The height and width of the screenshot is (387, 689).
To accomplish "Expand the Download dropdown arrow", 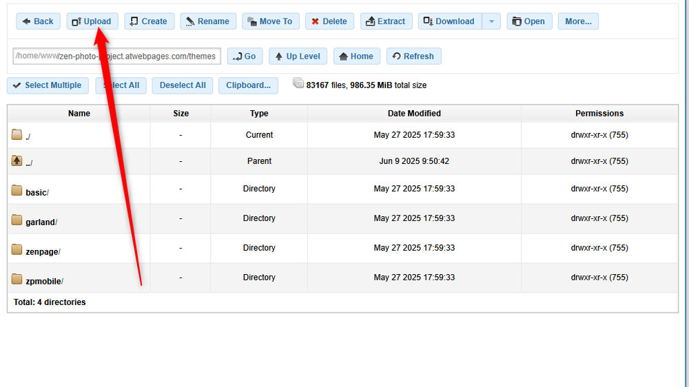I will coord(491,21).
